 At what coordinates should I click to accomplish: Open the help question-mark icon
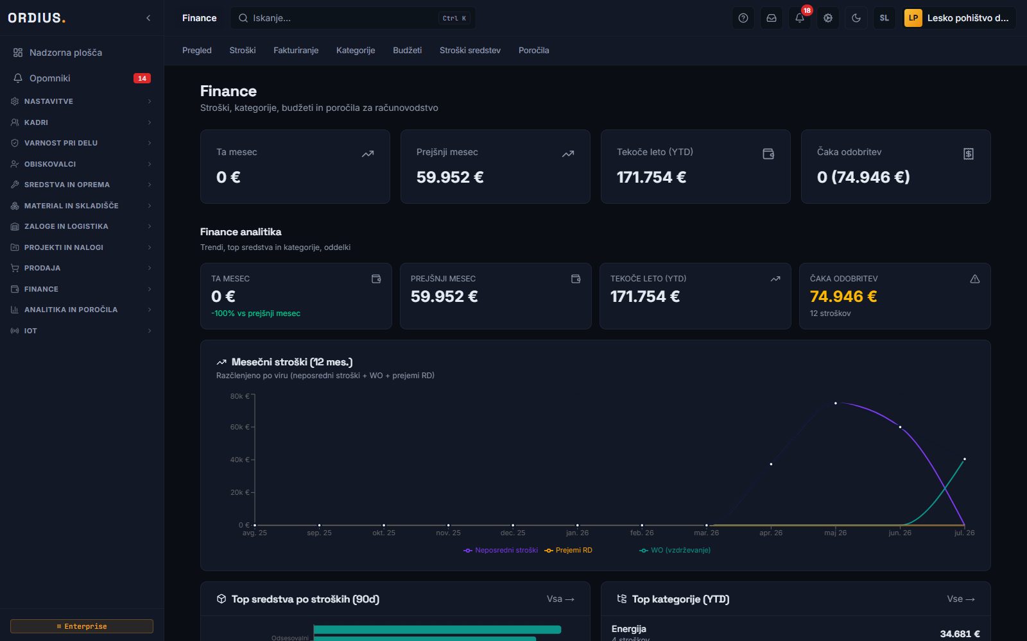click(x=743, y=18)
